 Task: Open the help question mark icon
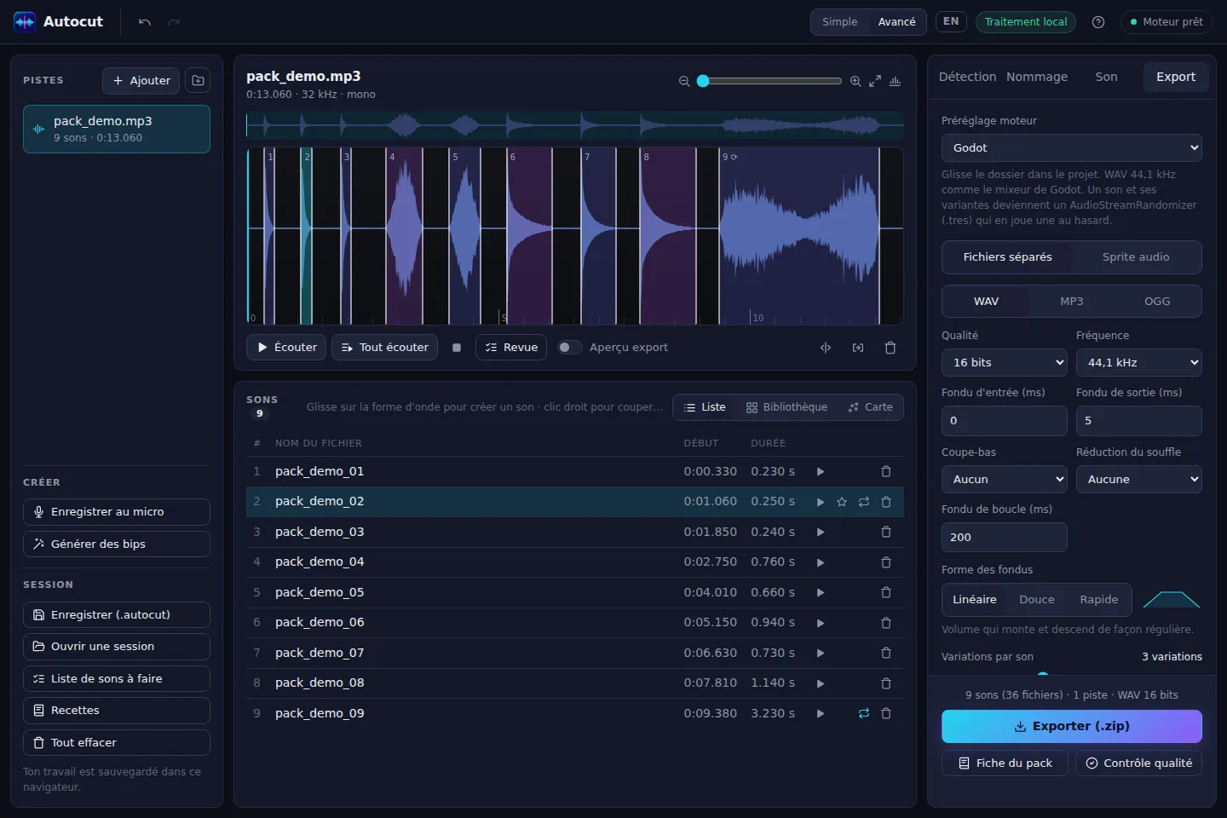coord(1098,22)
